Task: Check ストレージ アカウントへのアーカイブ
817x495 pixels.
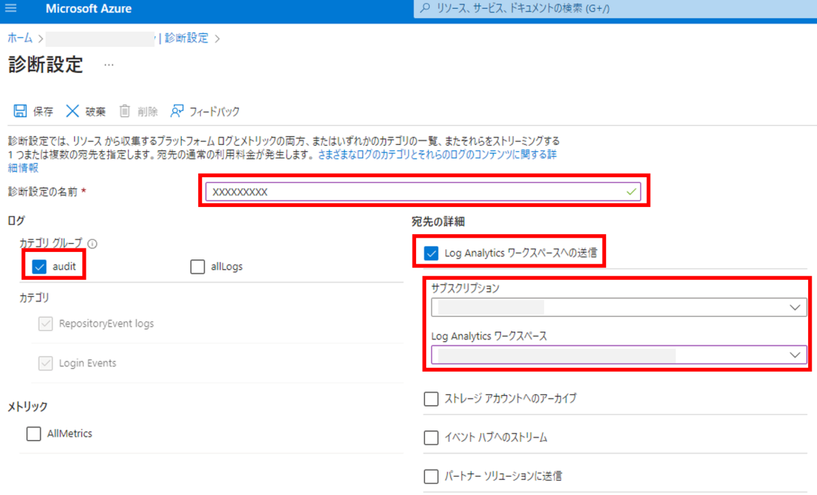Action: [431, 399]
